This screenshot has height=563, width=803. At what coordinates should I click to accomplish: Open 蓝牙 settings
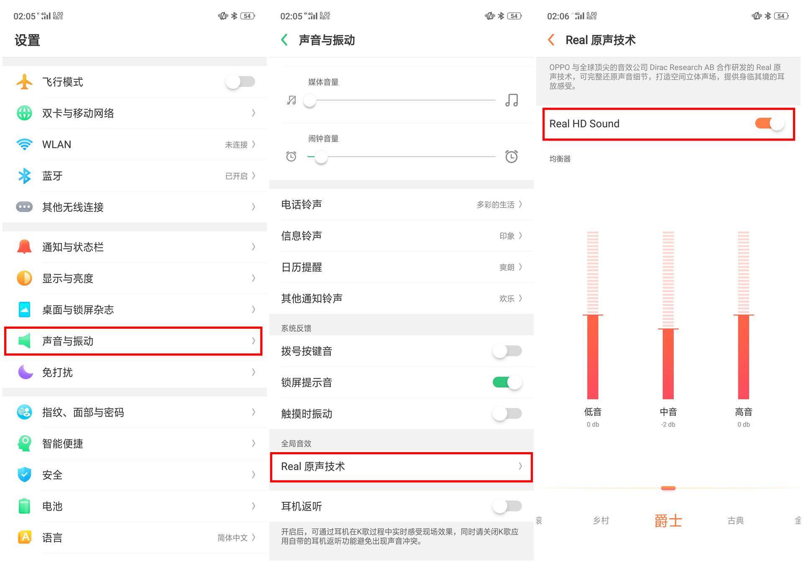pos(134,176)
